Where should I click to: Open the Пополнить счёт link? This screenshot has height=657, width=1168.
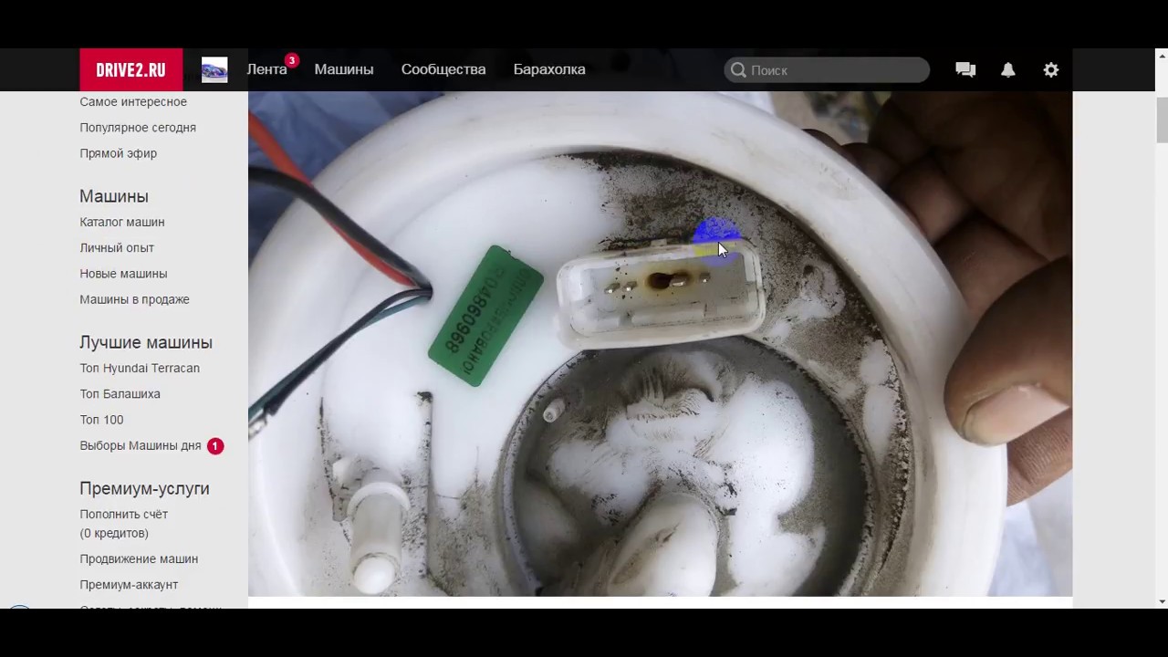coord(123,514)
